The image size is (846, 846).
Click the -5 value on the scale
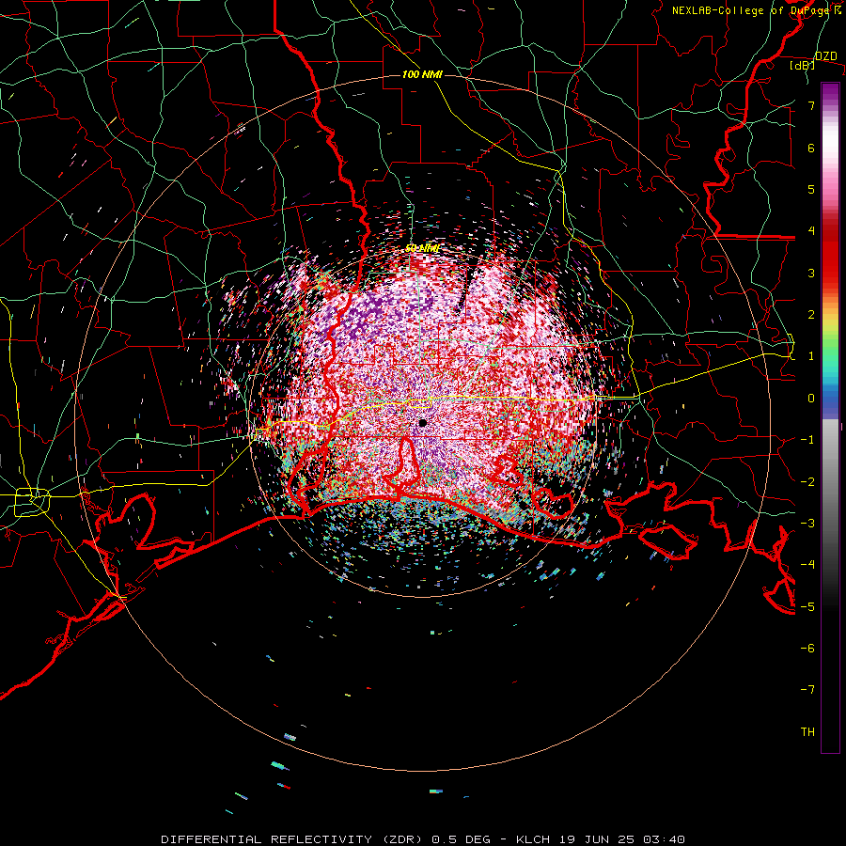(807, 606)
